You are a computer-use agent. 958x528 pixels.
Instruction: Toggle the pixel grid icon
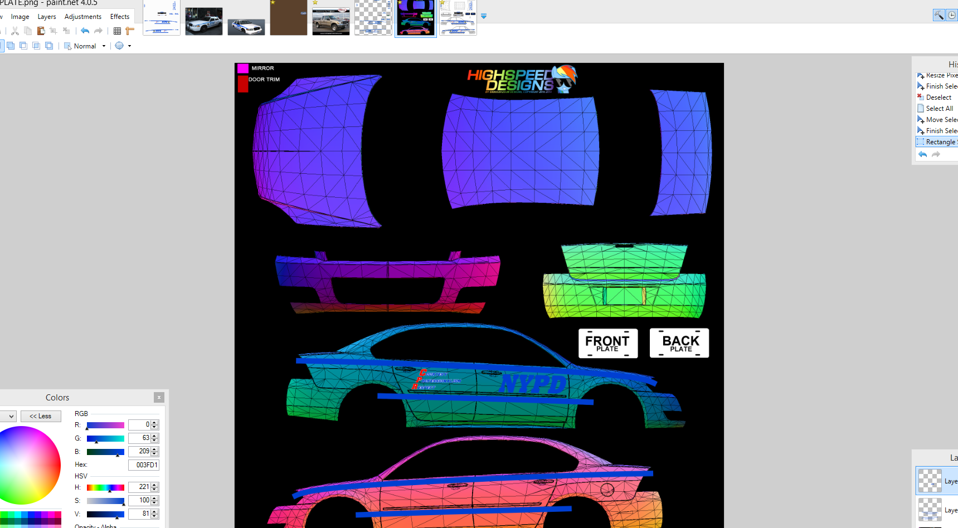[117, 31]
